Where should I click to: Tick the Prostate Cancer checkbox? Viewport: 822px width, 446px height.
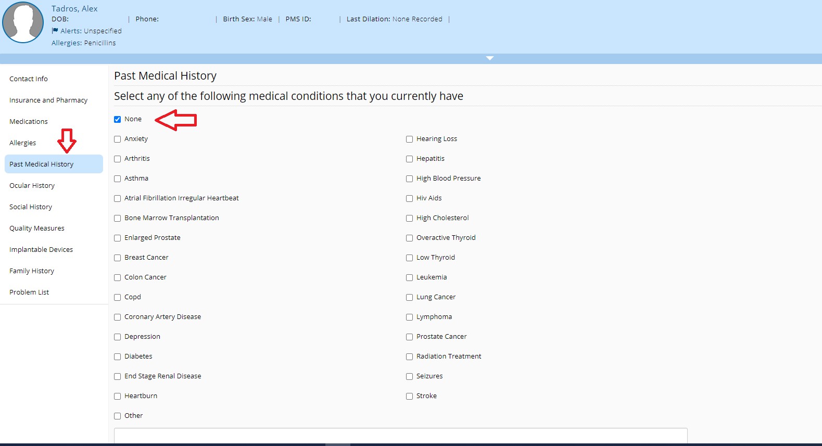coord(410,337)
